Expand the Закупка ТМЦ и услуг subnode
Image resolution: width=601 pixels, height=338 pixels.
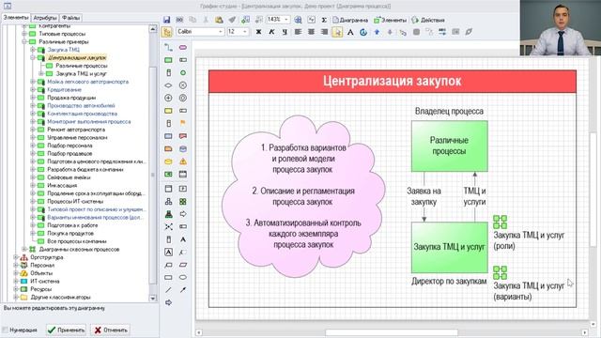tap(41, 73)
